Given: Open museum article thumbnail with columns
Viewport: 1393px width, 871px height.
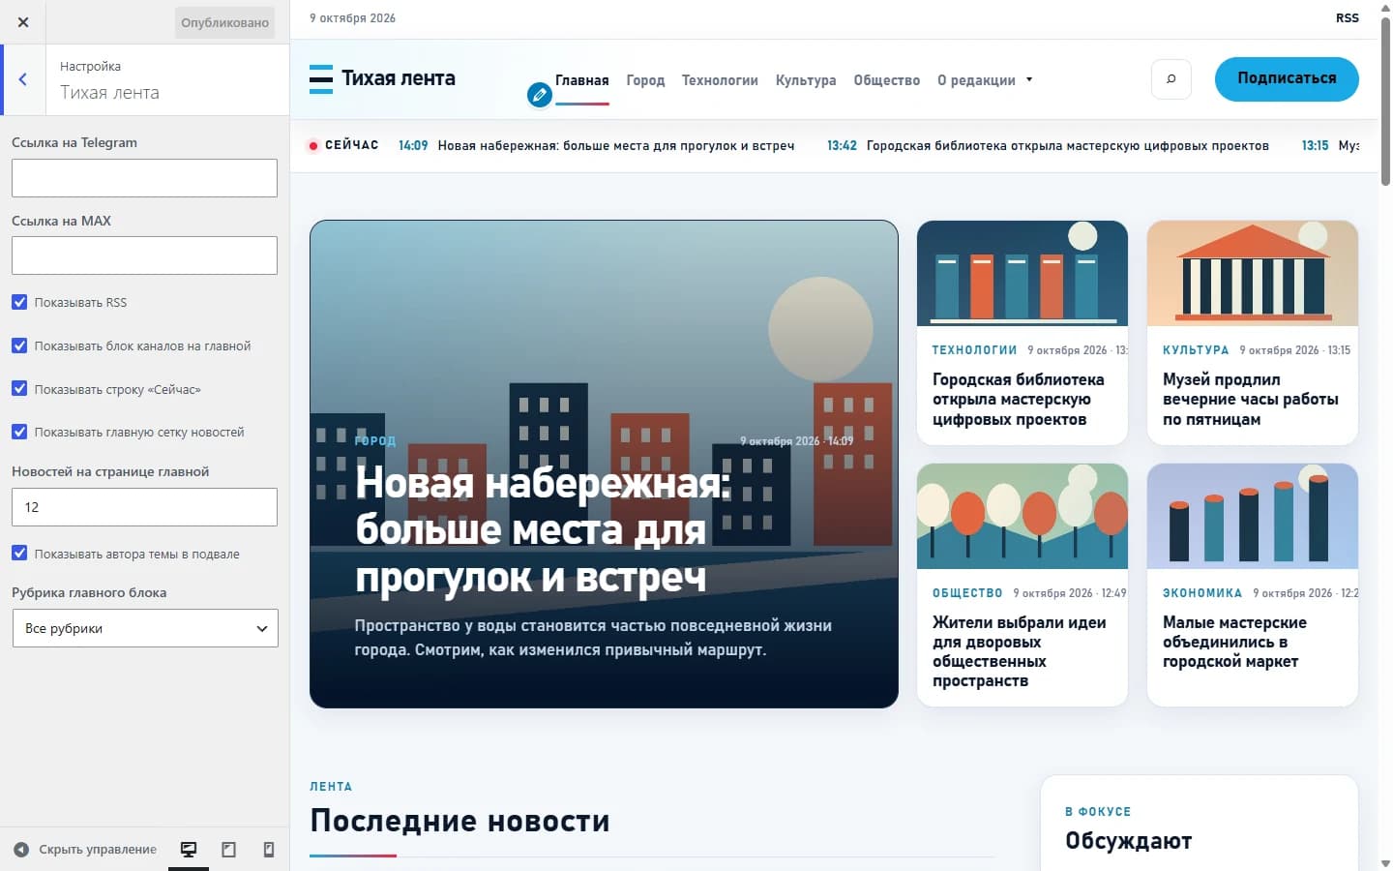Looking at the screenshot, I should pyautogui.click(x=1253, y=273).
